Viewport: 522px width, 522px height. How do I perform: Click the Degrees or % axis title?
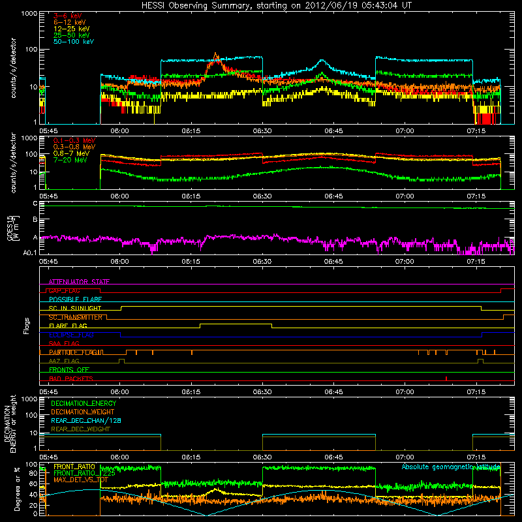coord(17,489)
